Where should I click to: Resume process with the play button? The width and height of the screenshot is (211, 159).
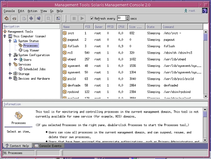coord(82,18)
